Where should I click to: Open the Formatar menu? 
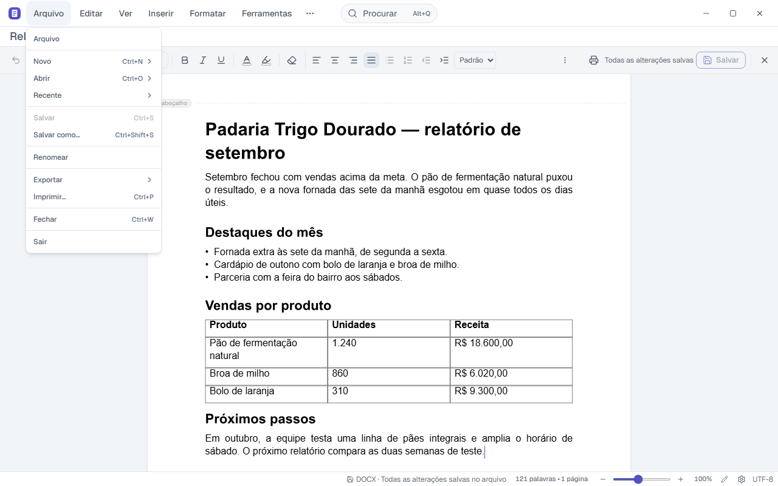pyautogui.click(x=208, y=13)
